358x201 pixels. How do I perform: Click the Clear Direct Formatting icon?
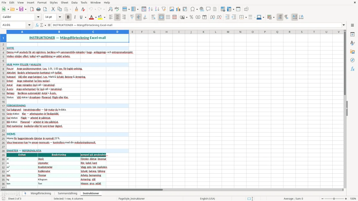coord(83,9)
